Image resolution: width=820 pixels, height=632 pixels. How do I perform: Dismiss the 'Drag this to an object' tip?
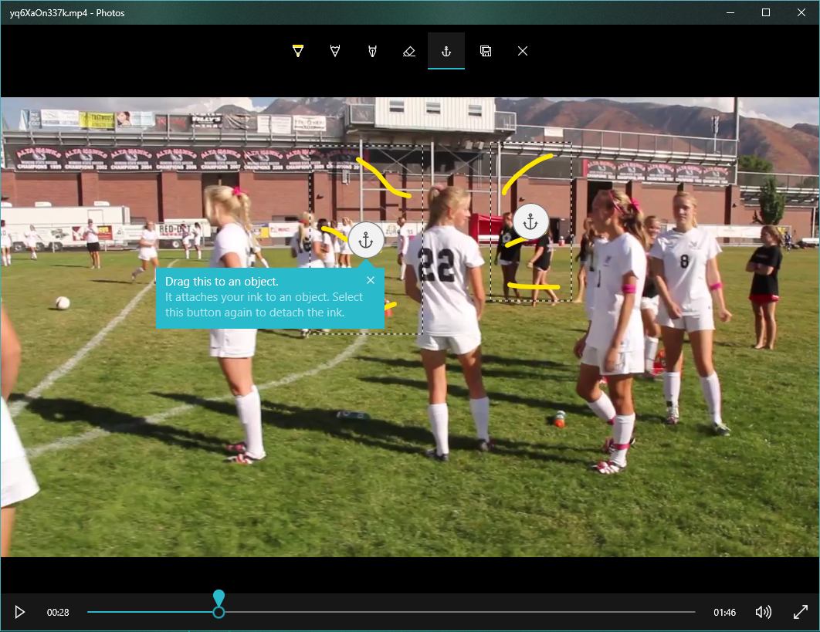point(371,280)
